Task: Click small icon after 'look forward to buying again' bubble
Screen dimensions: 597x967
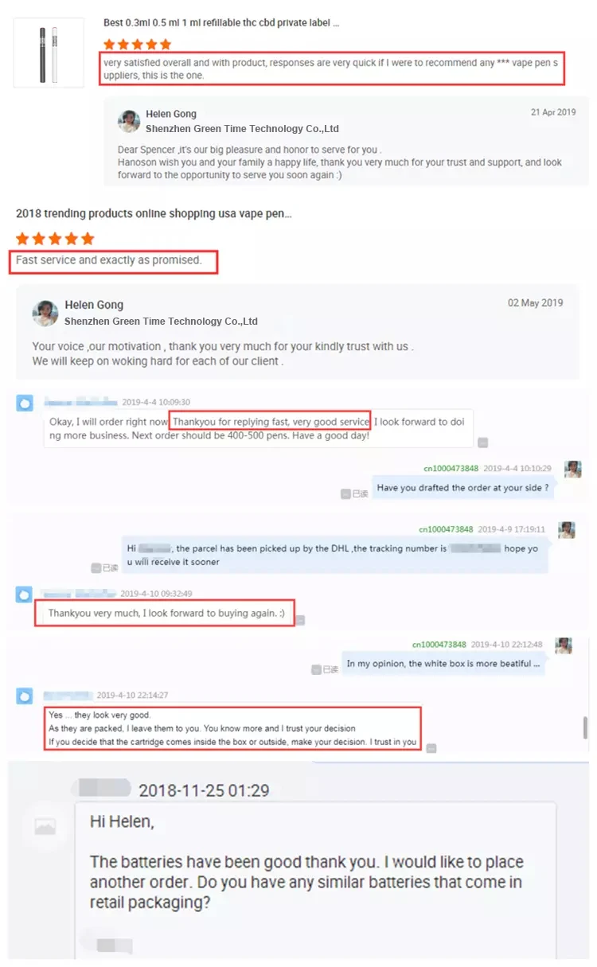Action: (300, 620)
